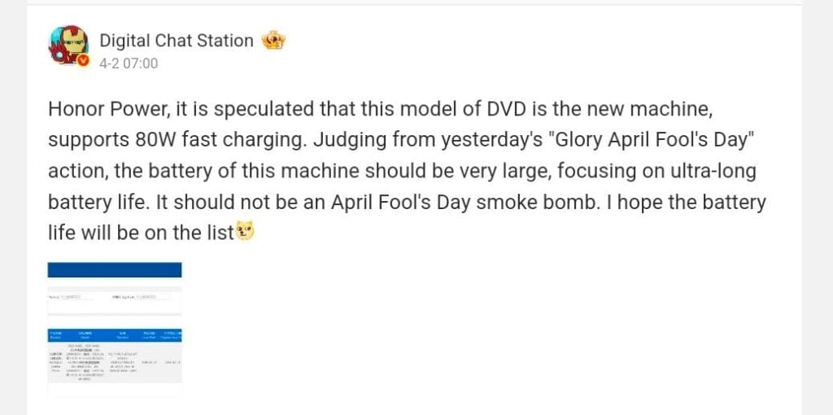Viewport: 833px width, 415px height.
Task: Click the orange verified badge on avatar
Action: pyautogui.click(x=82, y=61)
